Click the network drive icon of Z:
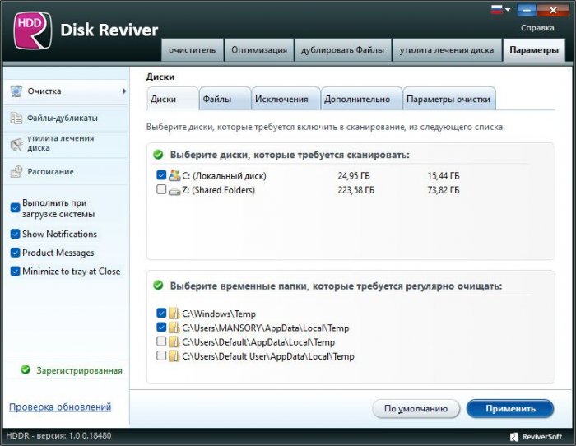576x446 pixels. tap(174, 191)
